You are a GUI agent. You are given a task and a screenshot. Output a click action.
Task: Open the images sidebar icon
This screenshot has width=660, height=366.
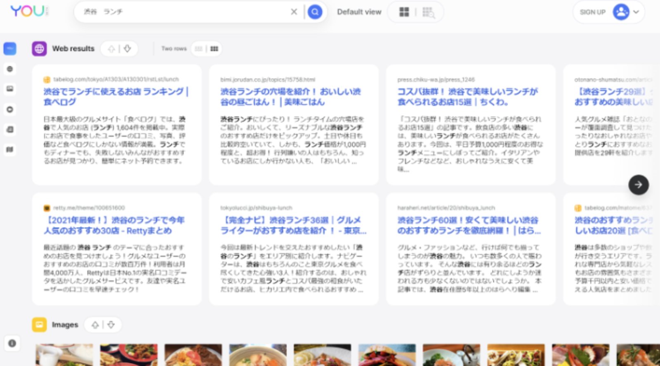point(10,89)
